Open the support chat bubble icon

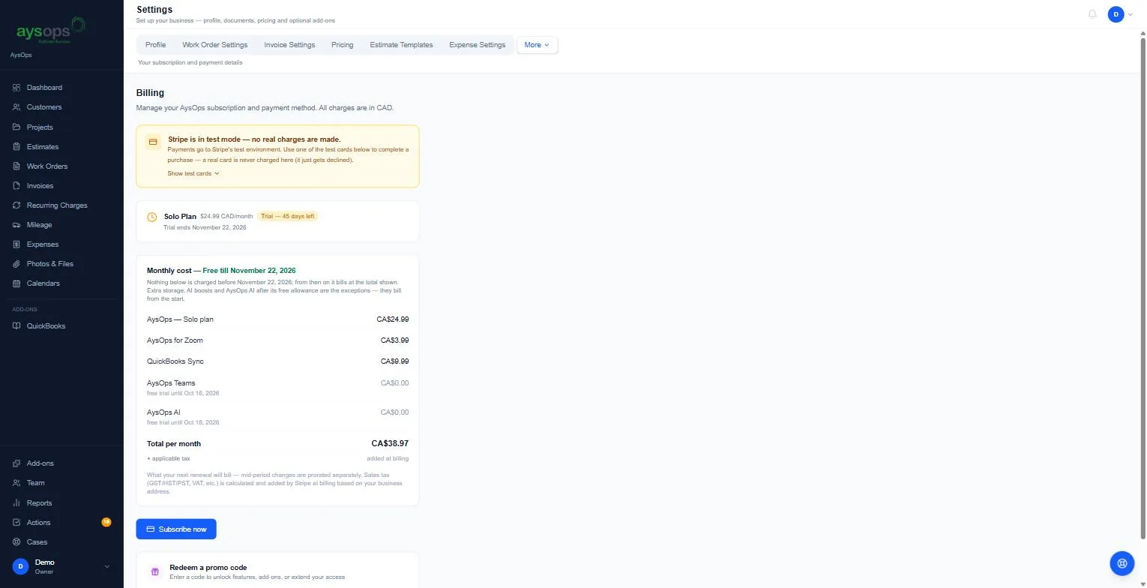[x=1122, y=562]
